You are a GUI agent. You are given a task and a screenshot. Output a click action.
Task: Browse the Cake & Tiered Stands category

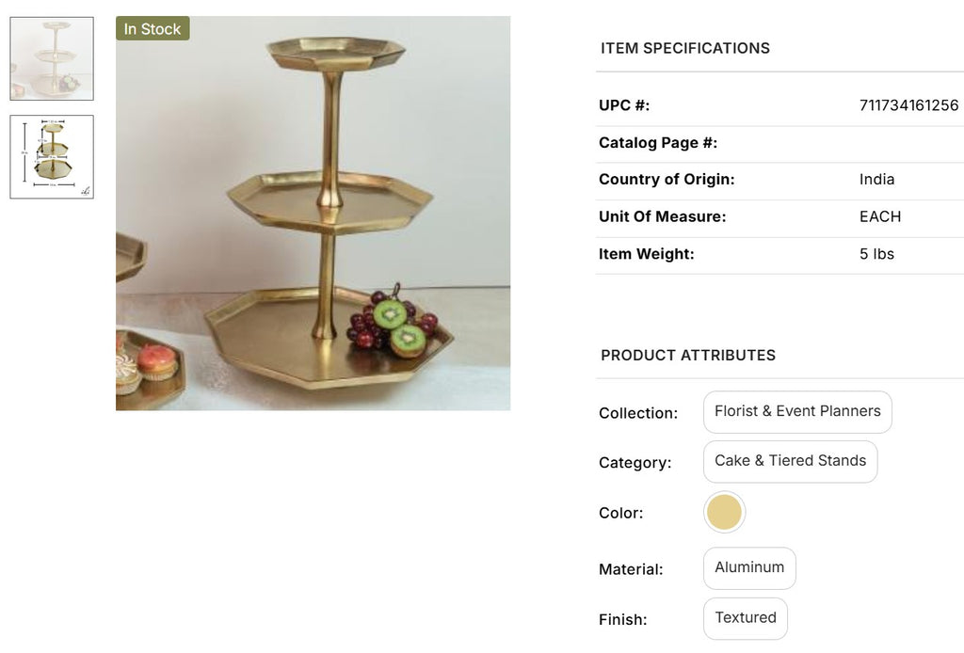coord(790,461)
